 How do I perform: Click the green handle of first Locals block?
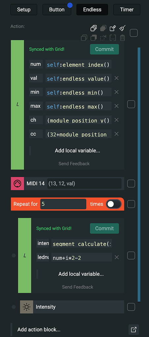pyautogui.click(x=17, y=105)
